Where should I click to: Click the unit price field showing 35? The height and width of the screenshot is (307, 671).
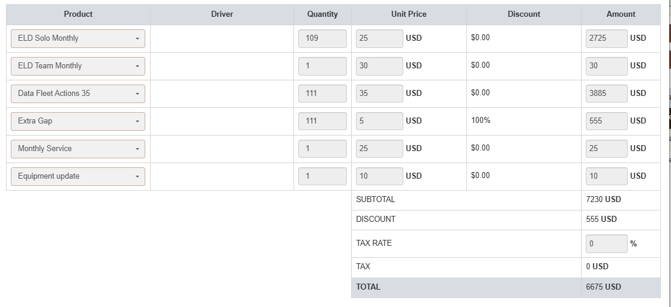point(379,94)
